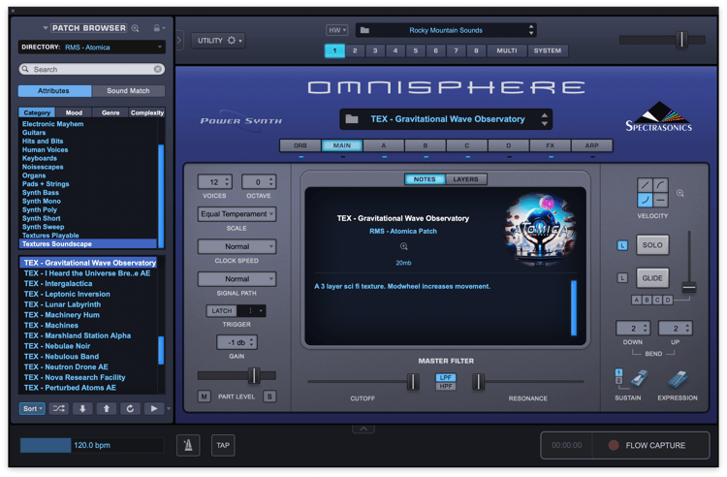
Task: Click the lock icon in Patch Browser header
Action: [x=157, y=28]
